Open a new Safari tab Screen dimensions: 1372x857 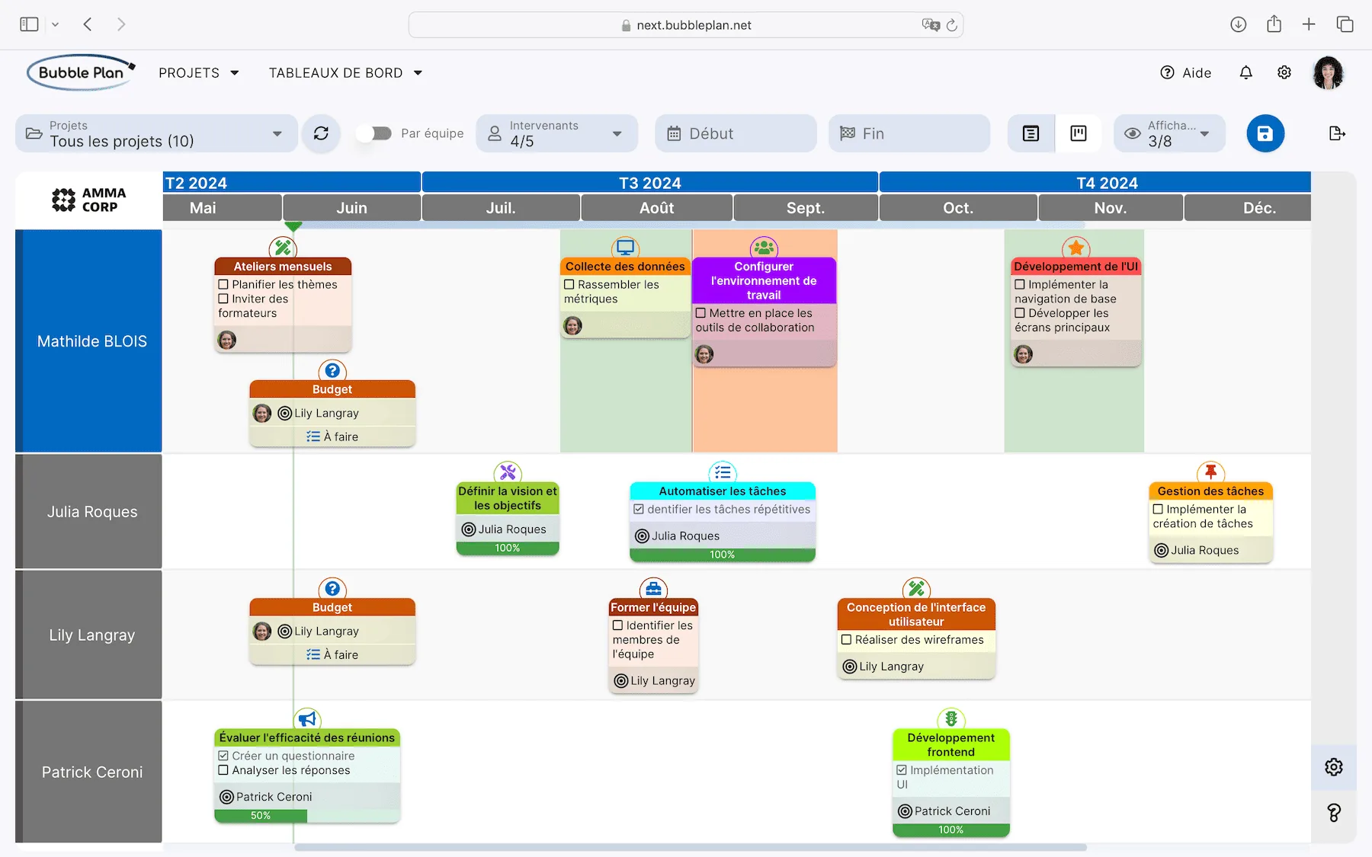tap(1309, 24)
